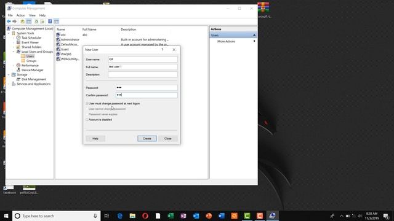Open Opera browser from the taskbar
Image resolution: width=394 pixels, height=221 pixels.
pyautogui.click(x=145, y=215)
